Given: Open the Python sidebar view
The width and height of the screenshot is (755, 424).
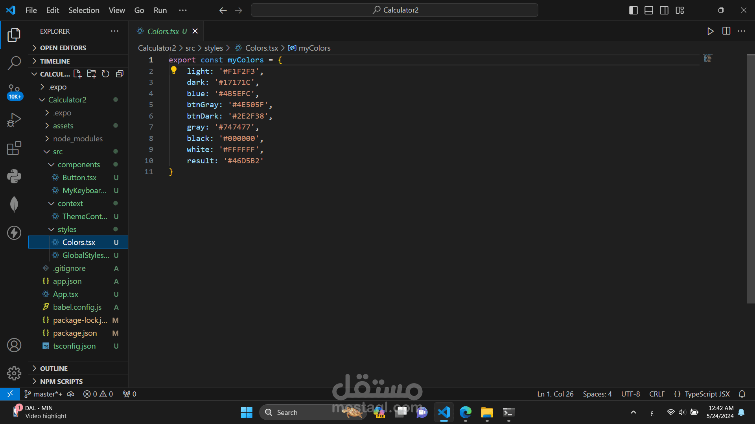Looking at the screenshot, I should point(14,176).
